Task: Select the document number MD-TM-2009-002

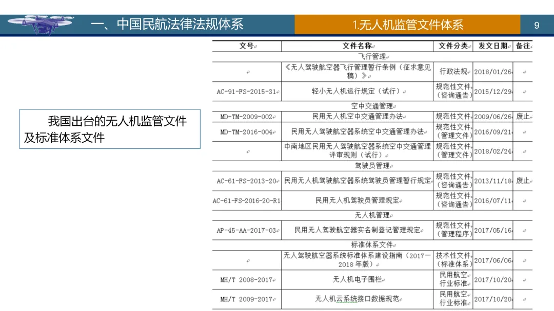Action: 247,117
